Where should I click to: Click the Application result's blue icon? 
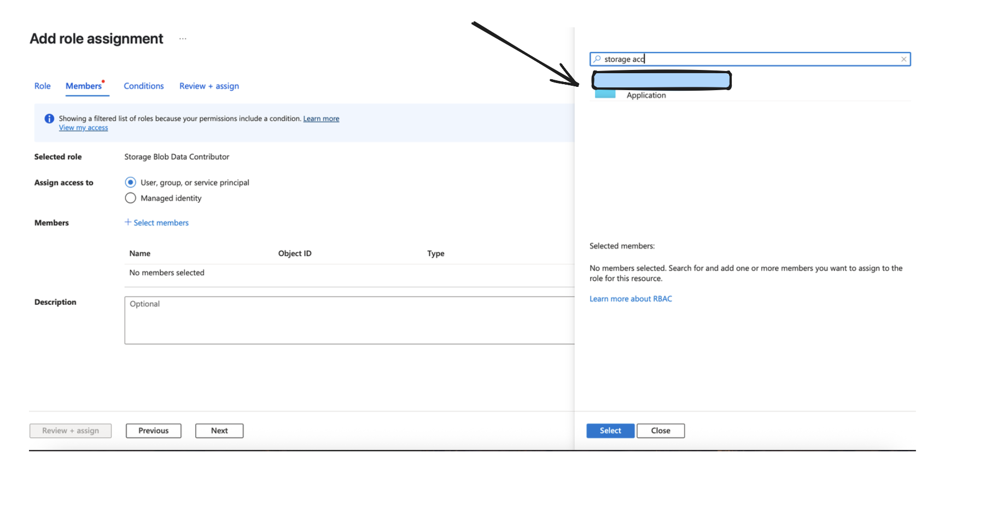(x=605, y=95)
